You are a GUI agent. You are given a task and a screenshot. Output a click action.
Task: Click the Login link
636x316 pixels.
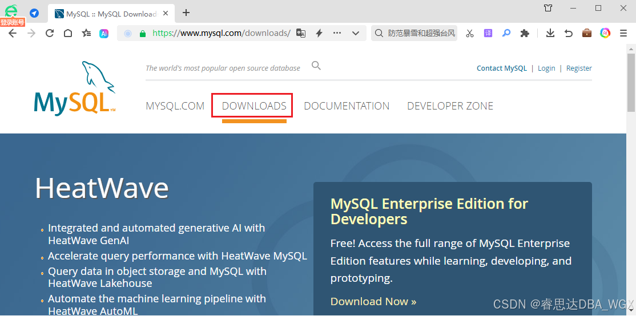(x=546, y=68)
